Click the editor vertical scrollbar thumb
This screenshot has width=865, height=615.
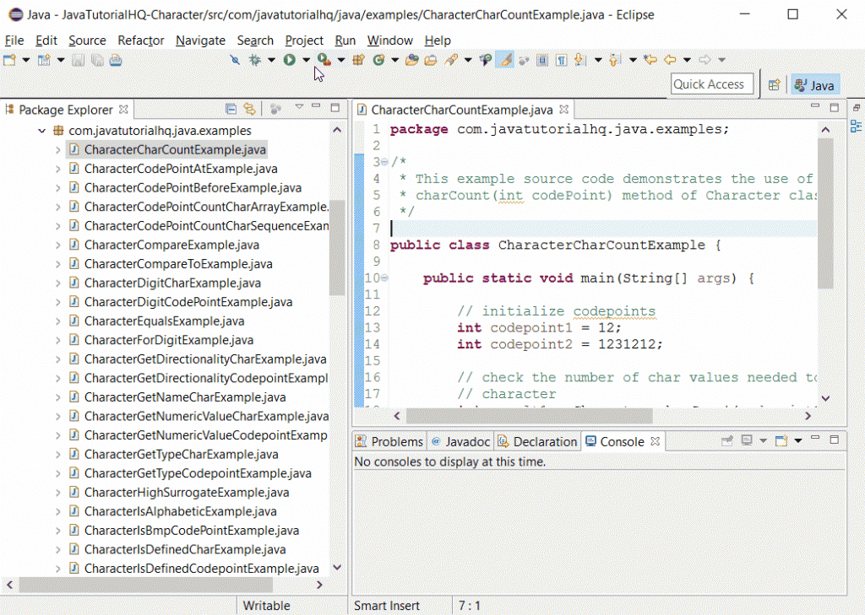coord(825,213)
